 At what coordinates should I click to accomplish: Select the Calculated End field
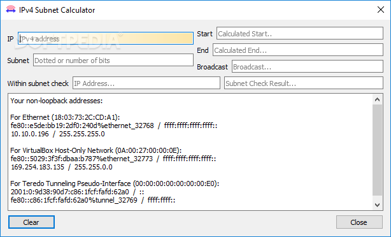click(298, 50)
